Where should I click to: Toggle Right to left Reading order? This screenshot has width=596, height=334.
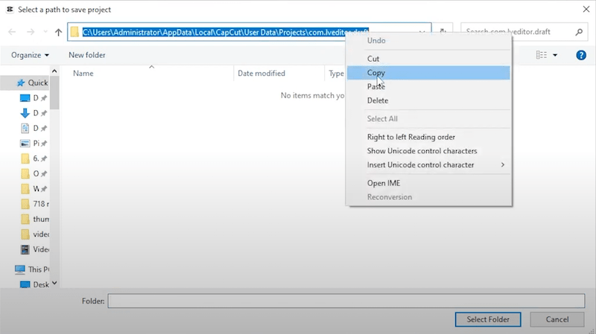click(x=428, y=137)
